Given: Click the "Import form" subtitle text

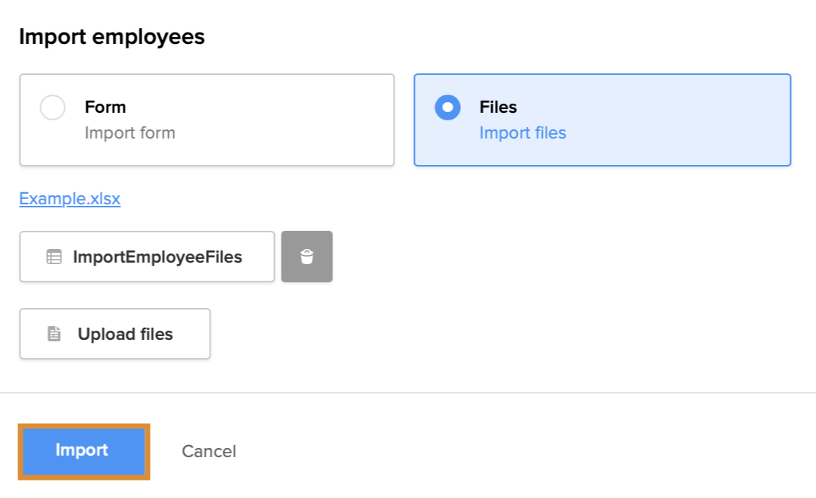Looking at the screenshot, I should point(129,133).
